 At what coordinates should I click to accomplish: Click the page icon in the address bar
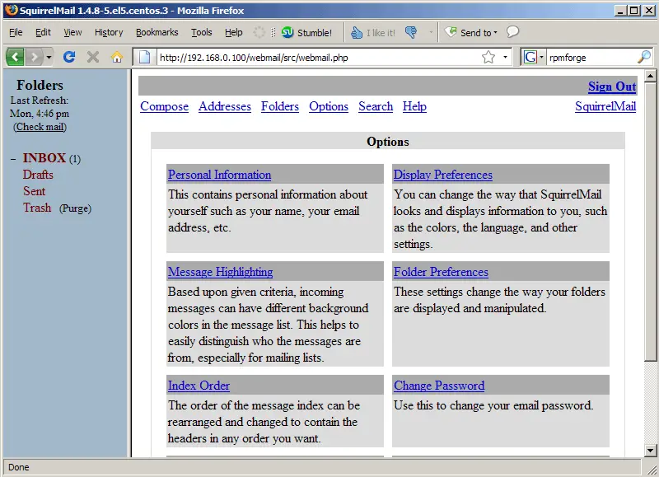pos(145,57)
